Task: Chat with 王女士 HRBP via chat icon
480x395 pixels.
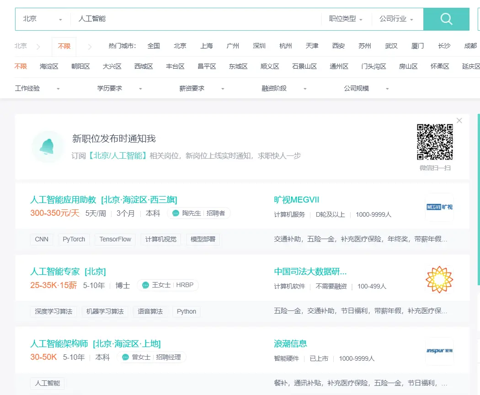Action: (146, 285)
